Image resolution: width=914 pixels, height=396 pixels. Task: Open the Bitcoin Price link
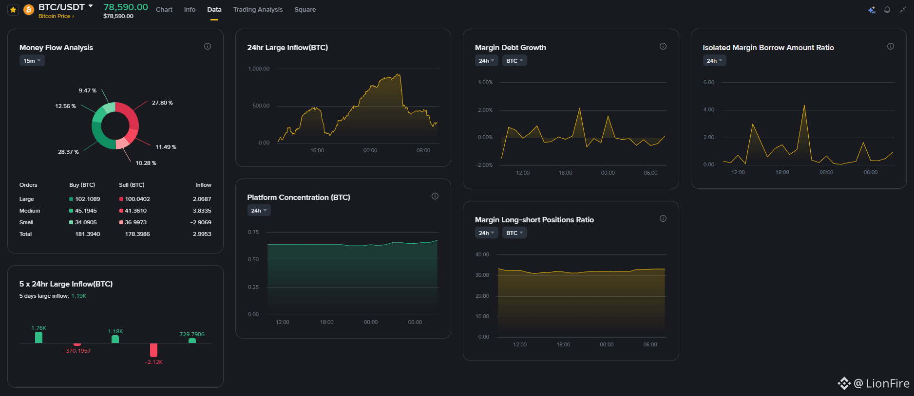point(56,17)
